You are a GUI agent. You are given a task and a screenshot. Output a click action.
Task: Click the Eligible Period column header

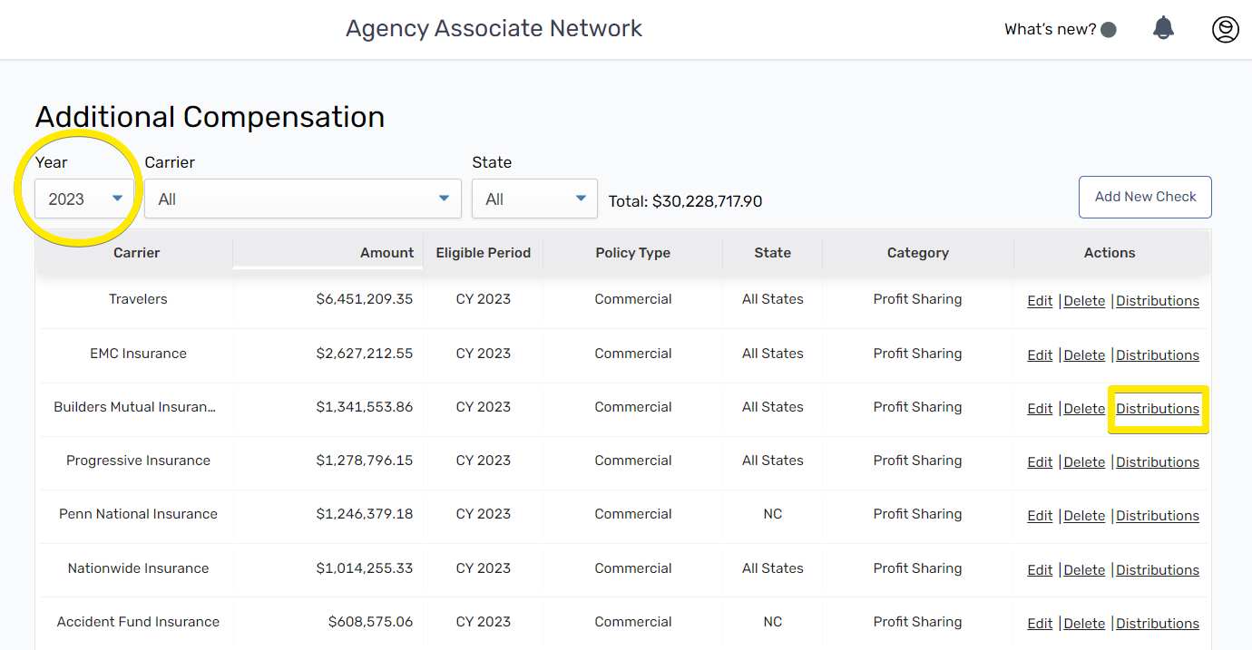[x=483, y=253]
